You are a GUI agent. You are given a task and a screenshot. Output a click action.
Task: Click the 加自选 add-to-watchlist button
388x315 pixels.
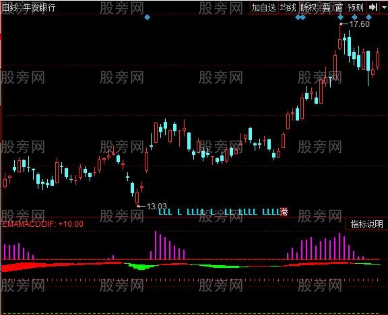tap(264, 8)
